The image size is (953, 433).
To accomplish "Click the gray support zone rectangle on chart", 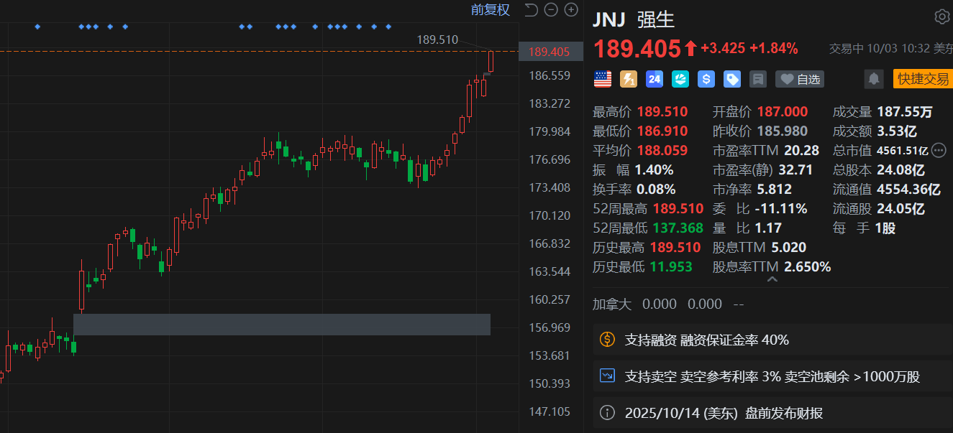I will point(282,325).
